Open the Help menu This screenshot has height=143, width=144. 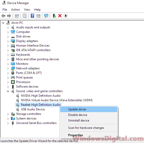click(x=37, y=10)
